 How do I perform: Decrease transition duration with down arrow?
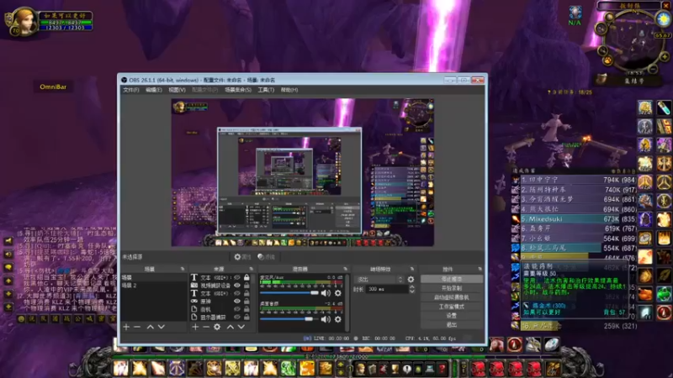tap(412, 291)
